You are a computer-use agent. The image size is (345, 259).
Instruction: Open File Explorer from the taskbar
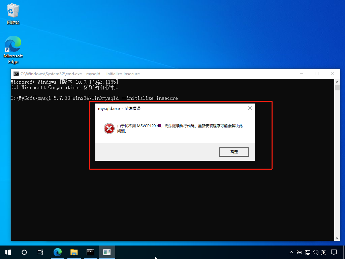74,252
